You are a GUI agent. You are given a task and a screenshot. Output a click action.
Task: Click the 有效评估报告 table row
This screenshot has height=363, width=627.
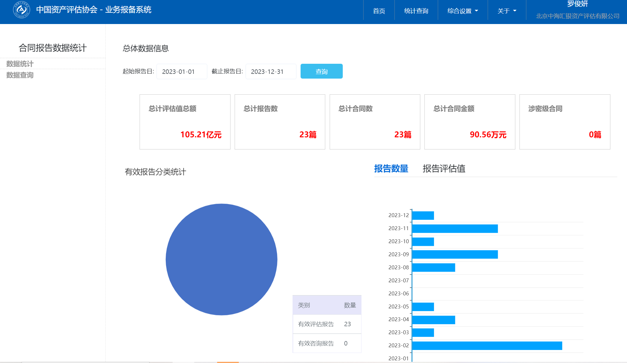click(x=327, y=324)
